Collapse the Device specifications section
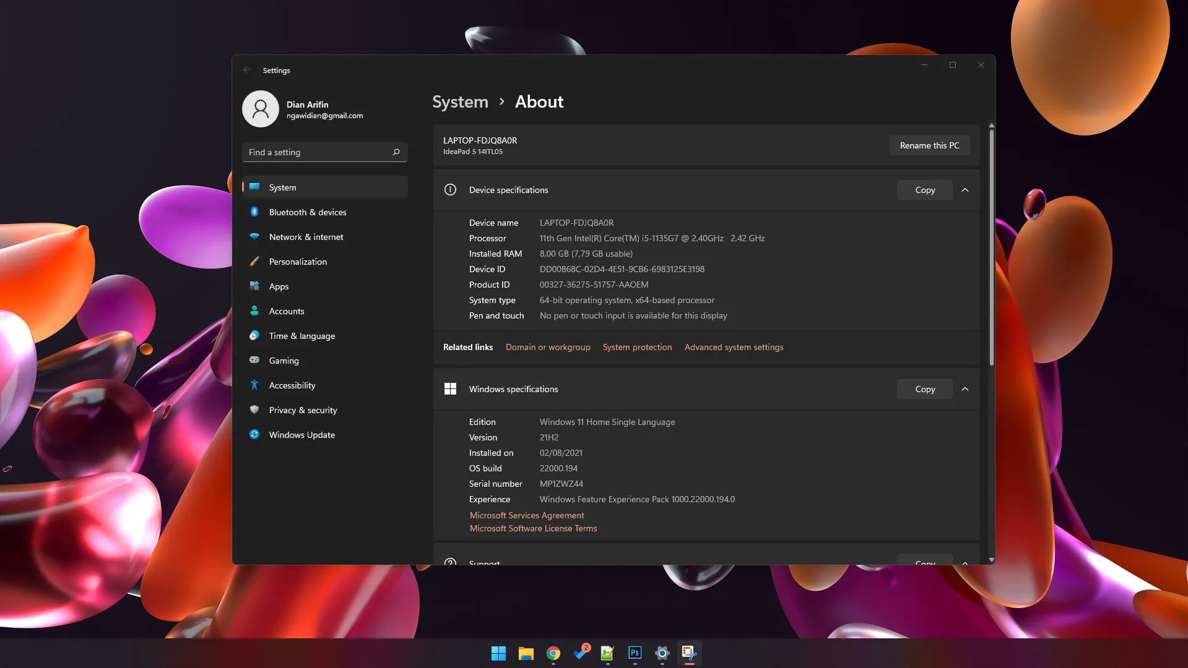This screenshot has height=668, width=1188. pyautogui.click(x=965, y=190)
